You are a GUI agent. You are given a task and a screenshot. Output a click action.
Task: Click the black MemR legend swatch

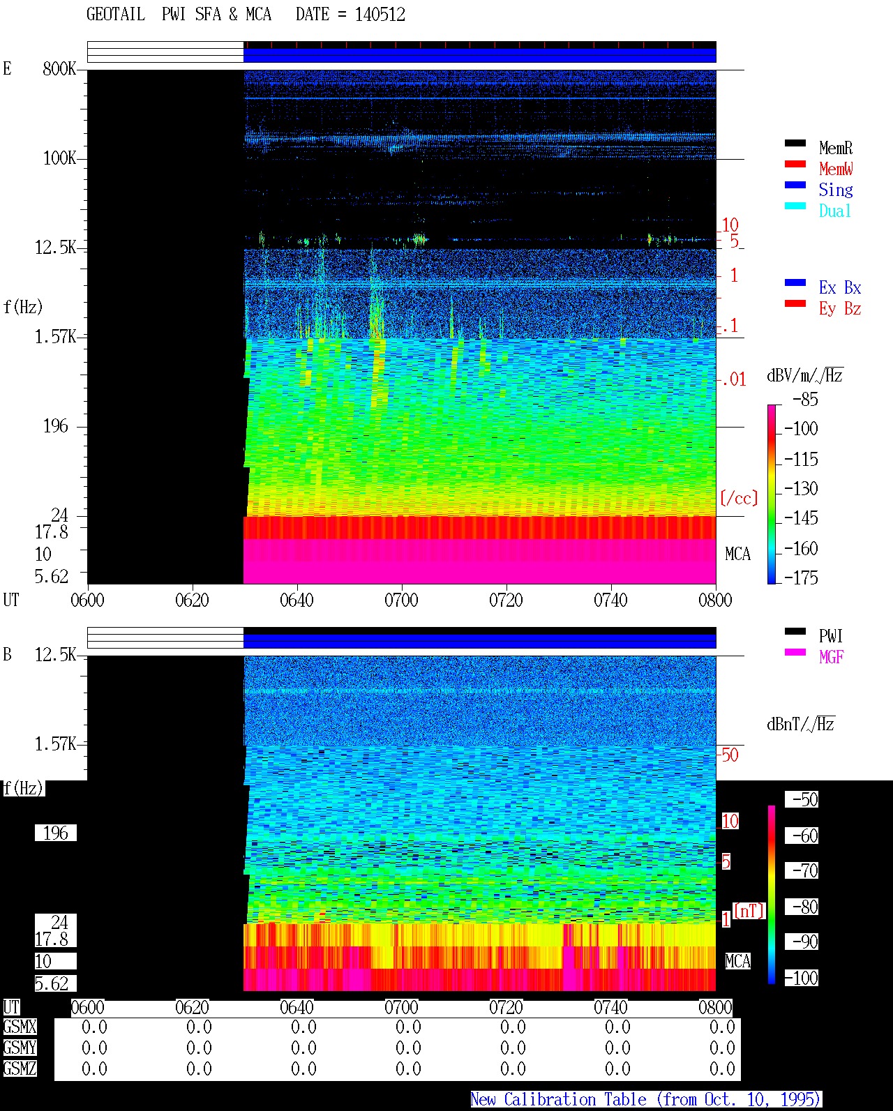click(795, 143)
